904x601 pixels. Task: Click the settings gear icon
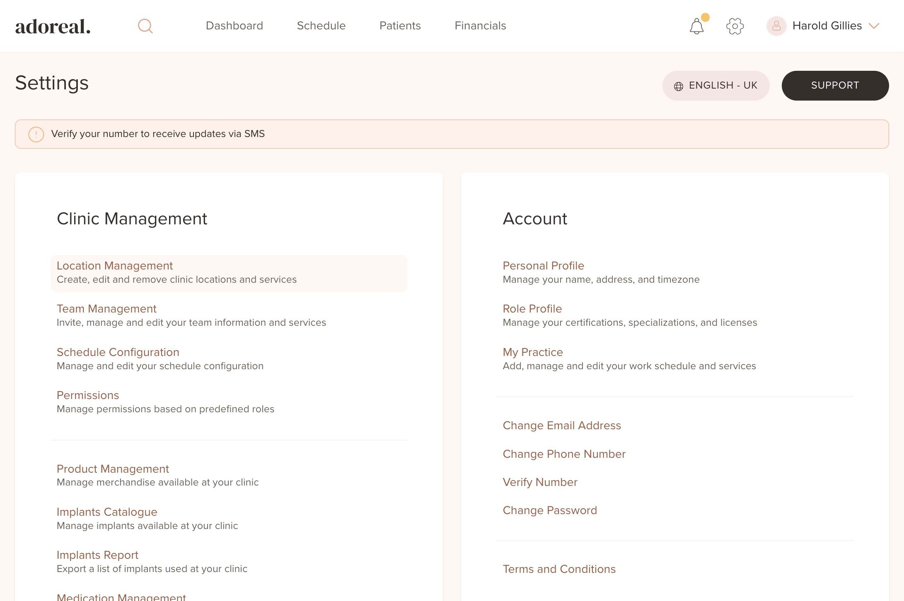pos(735,26)
